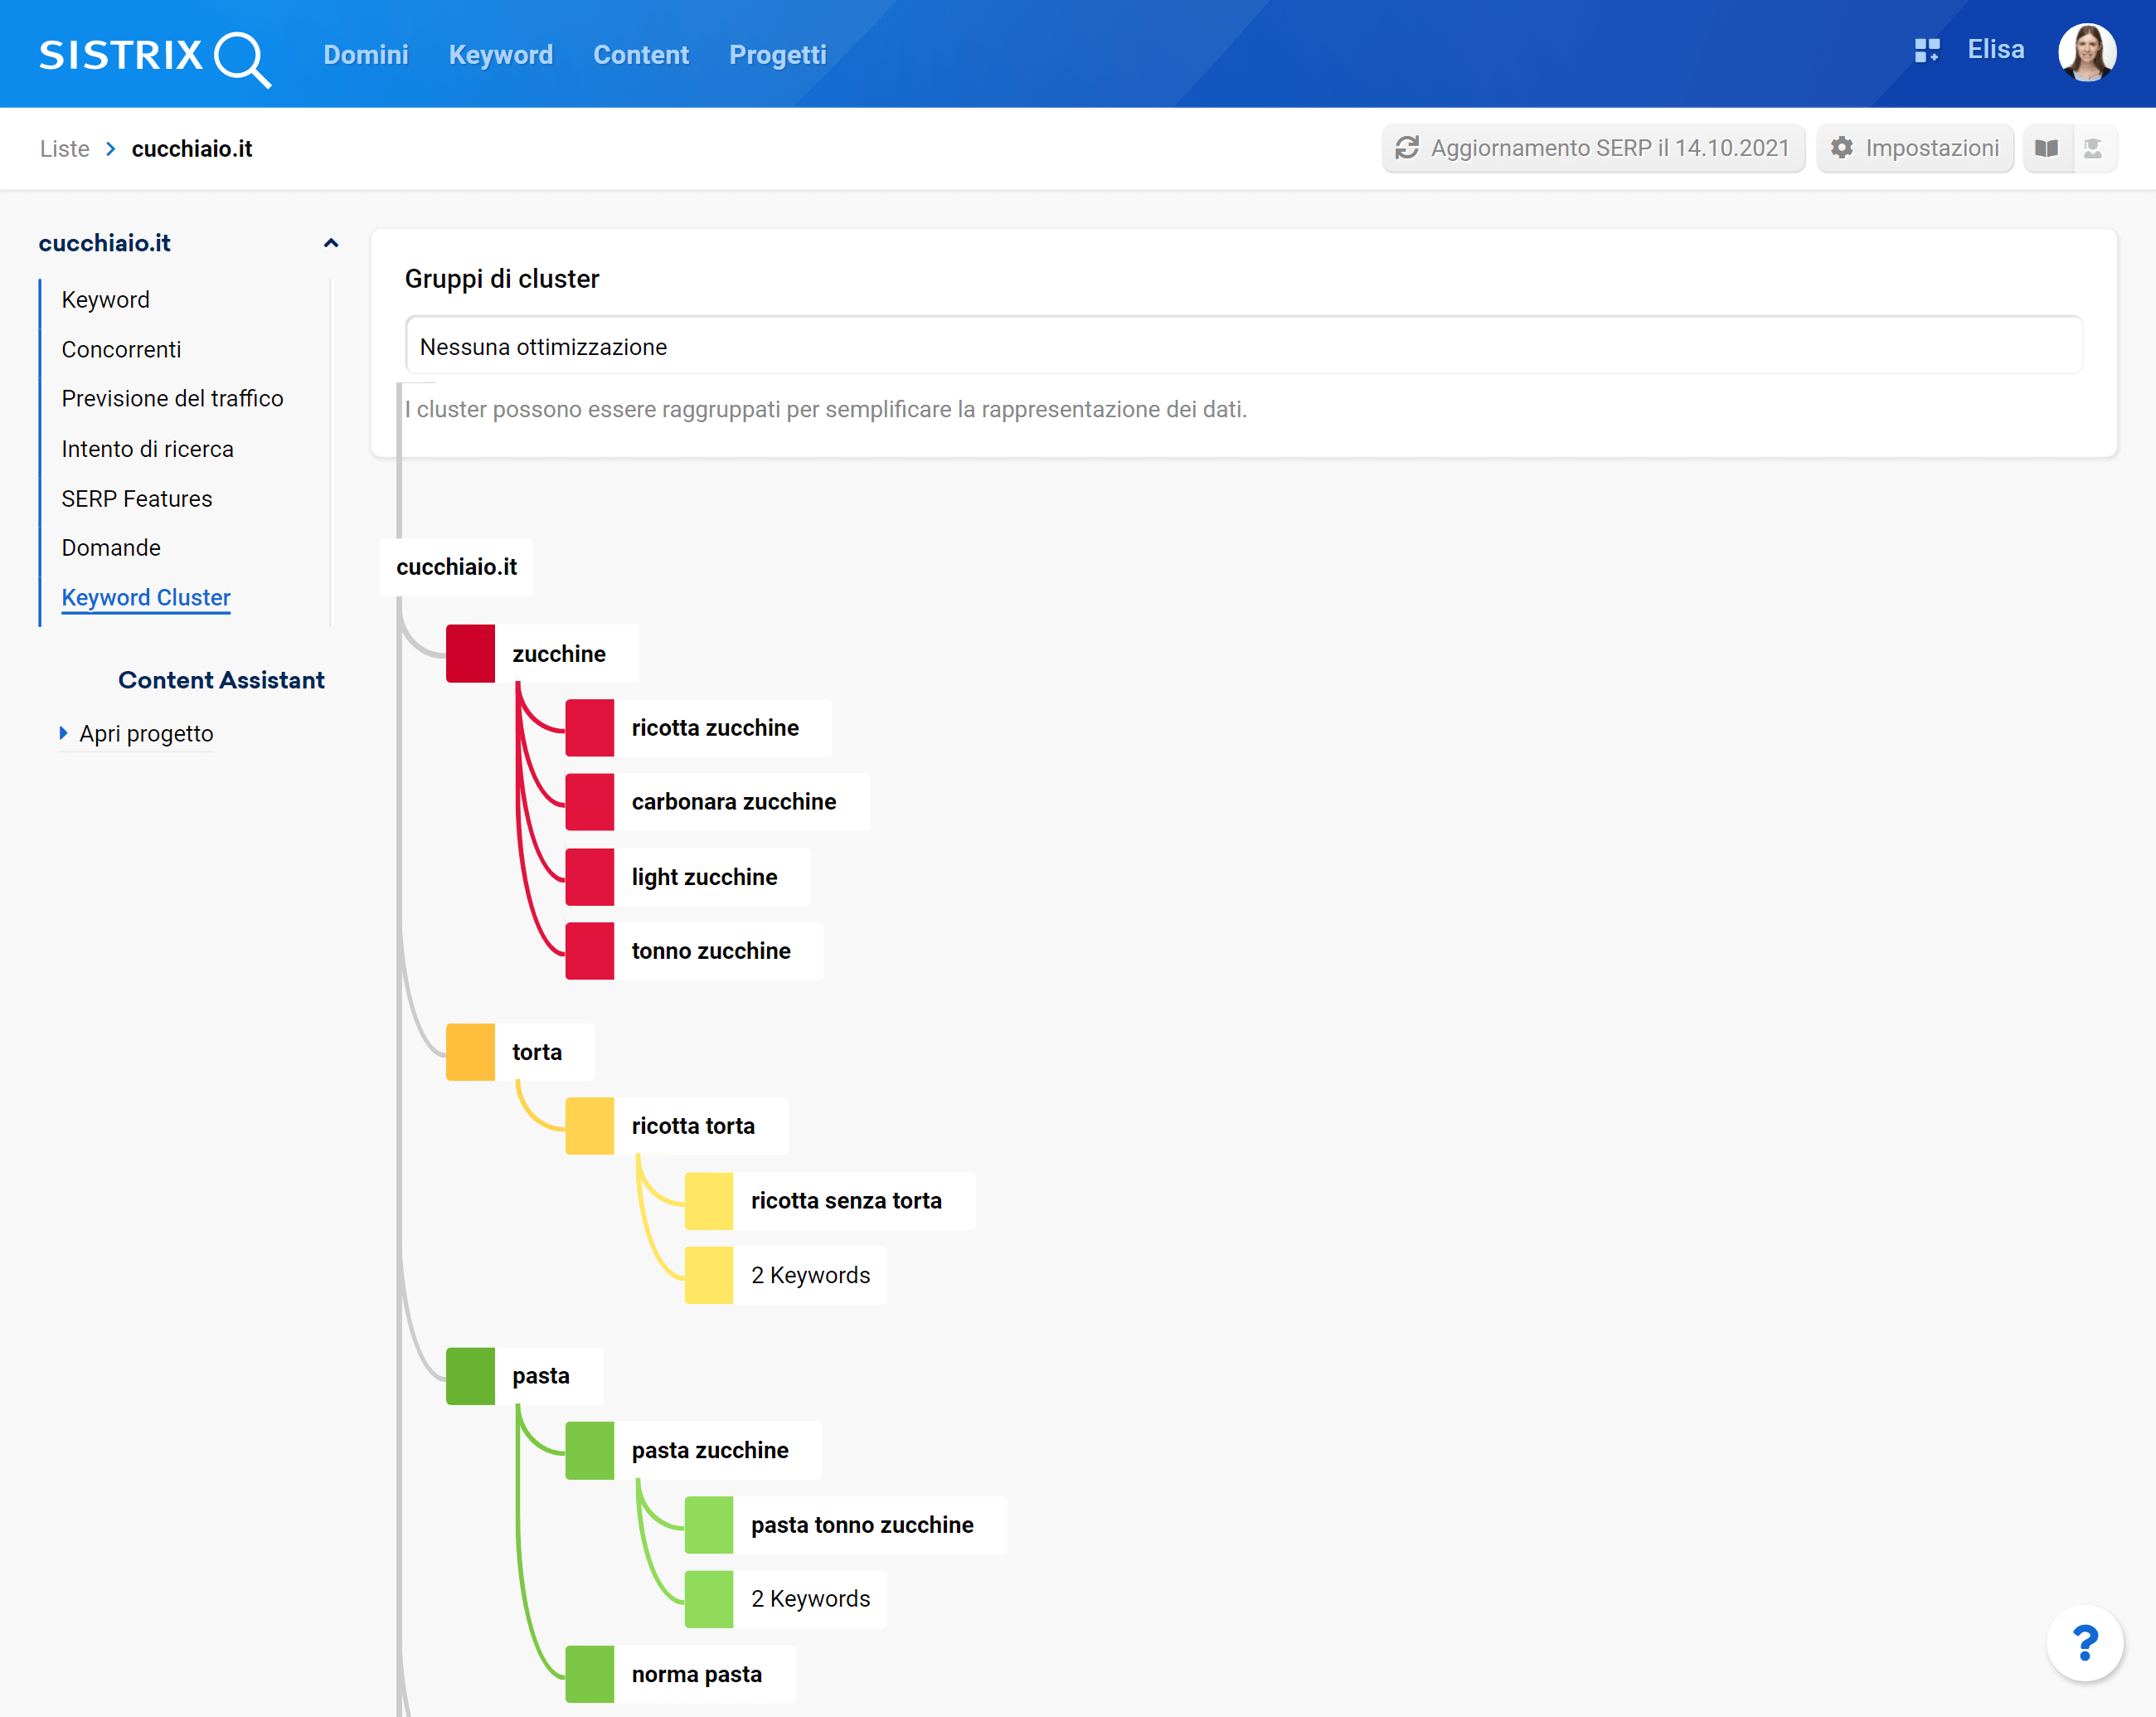Select the ricotta zucchine node
This screenshot has height=1717, width=2156.
[715, 728]
